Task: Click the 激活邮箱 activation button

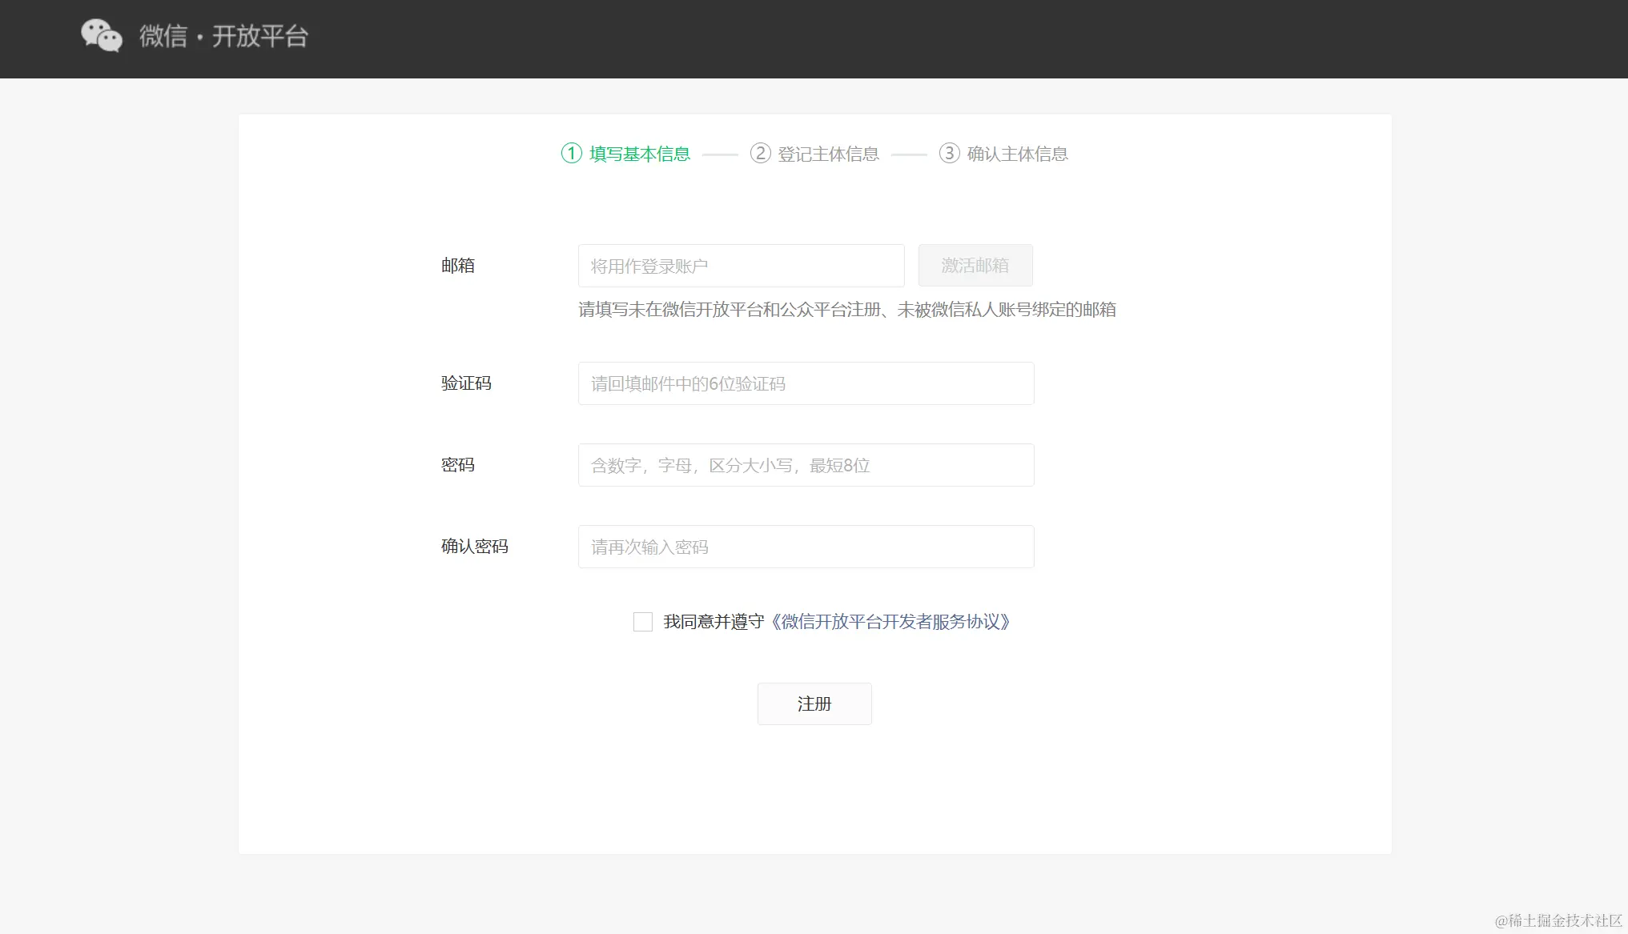Action: (975, 265)
